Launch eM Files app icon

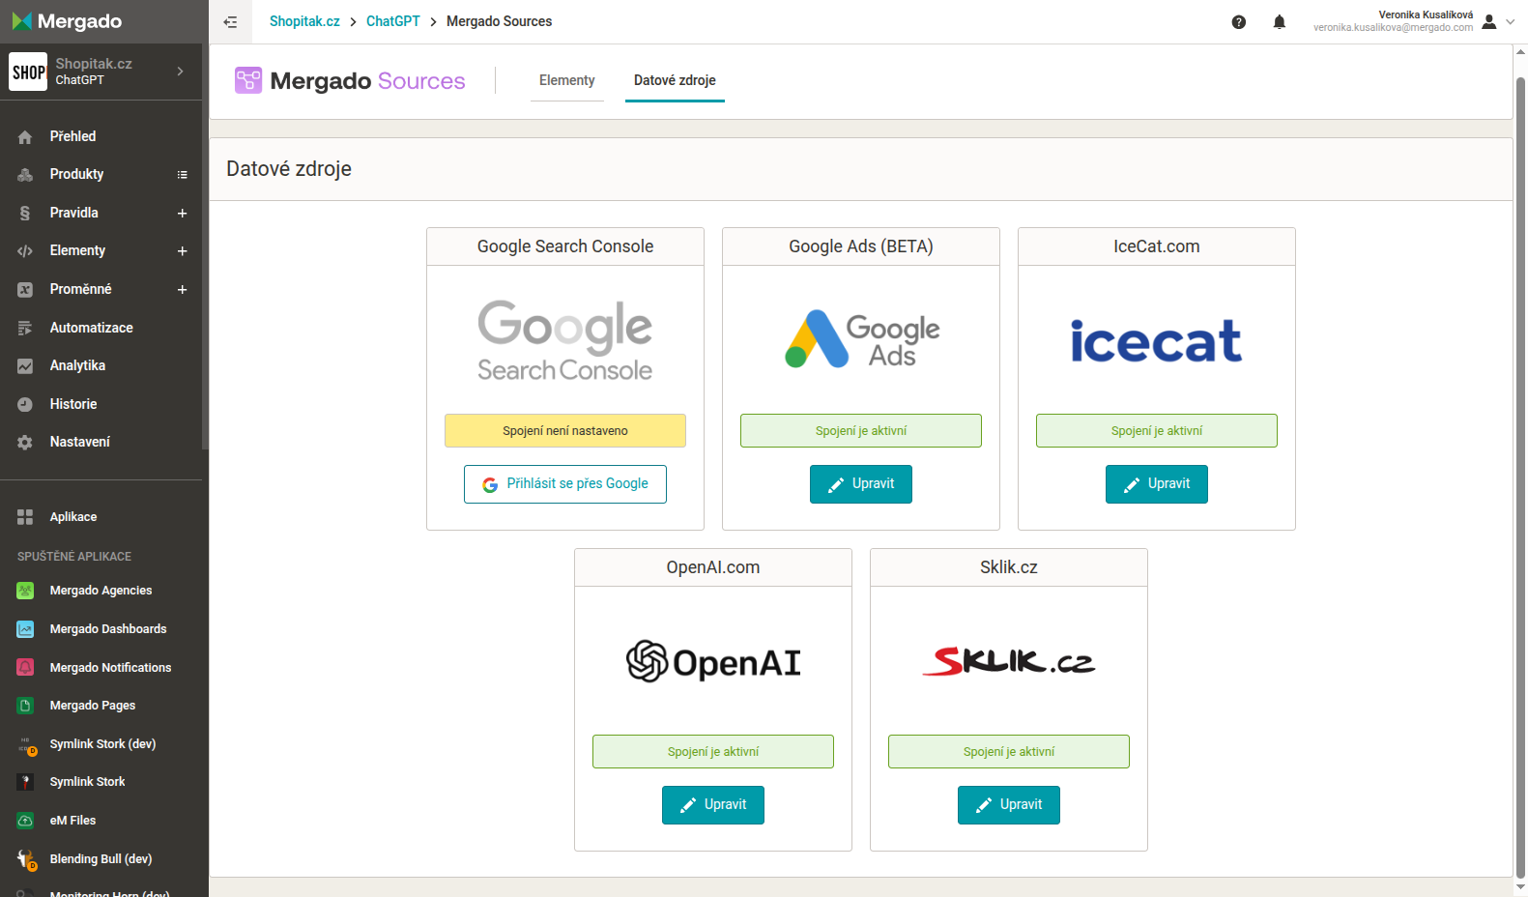(x=25, y=821)
